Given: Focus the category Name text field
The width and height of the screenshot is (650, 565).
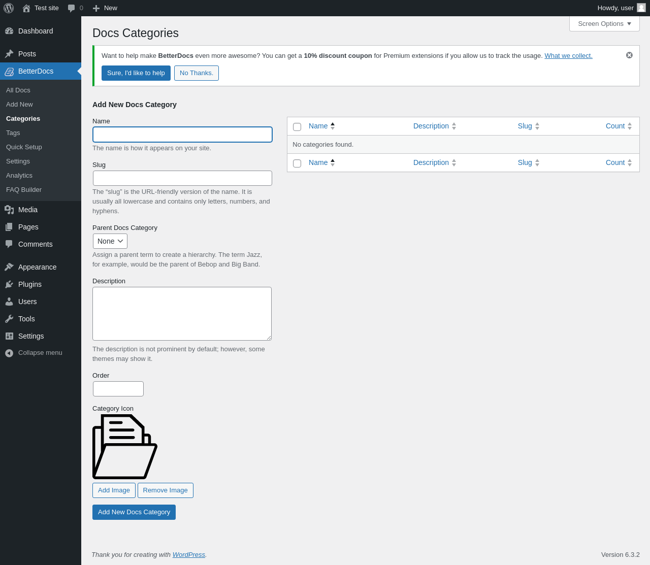Looking at the screenshot, I should [182, 135].
